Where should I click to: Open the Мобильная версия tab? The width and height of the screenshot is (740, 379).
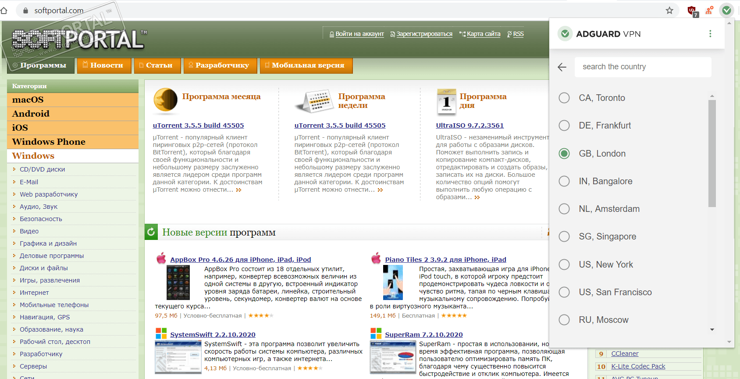(306, 65)
